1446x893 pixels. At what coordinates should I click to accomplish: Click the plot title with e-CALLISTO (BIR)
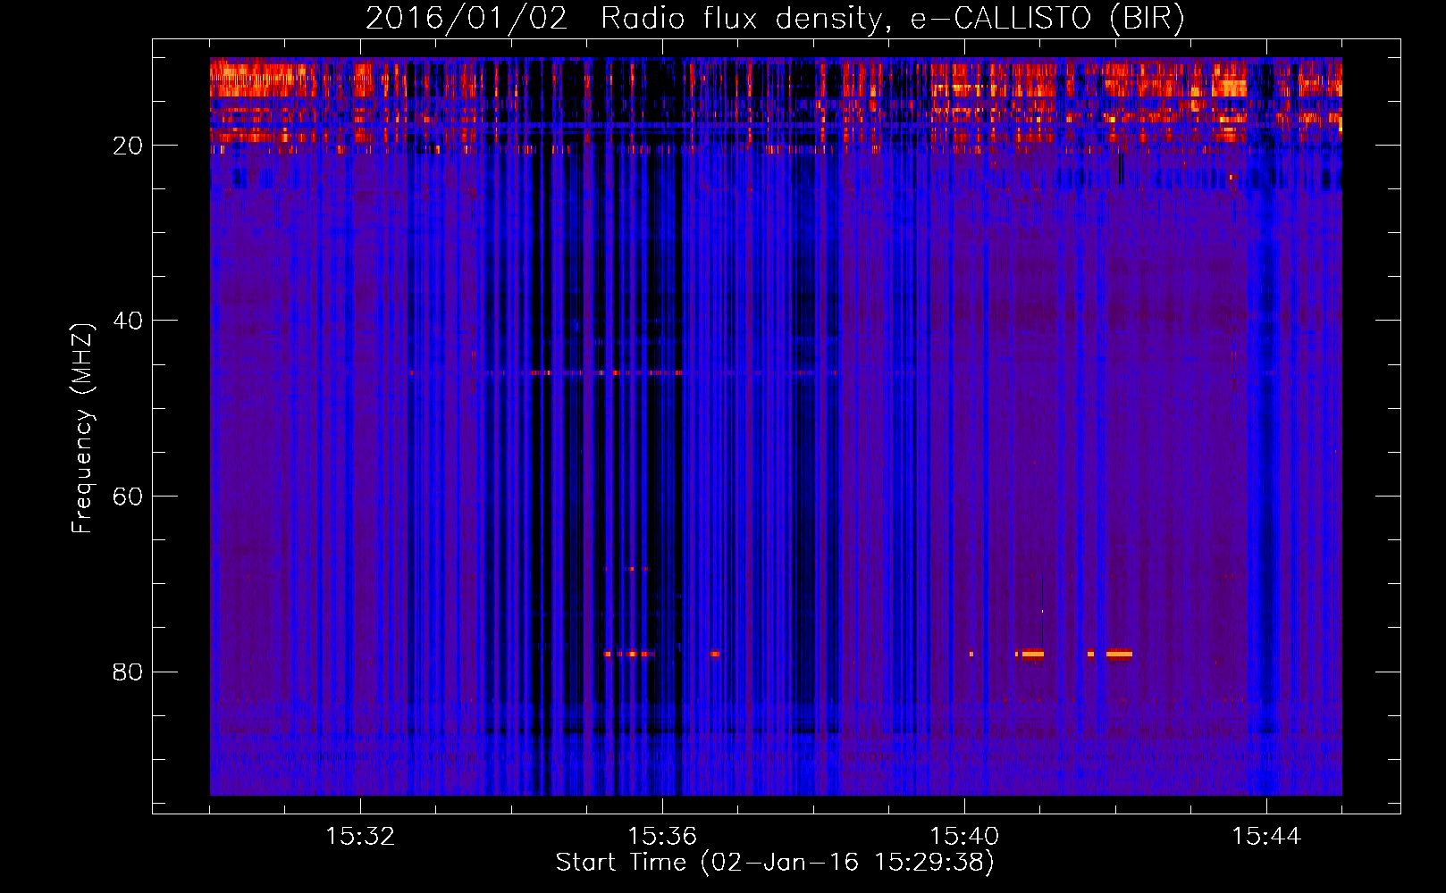pos(775,19)
